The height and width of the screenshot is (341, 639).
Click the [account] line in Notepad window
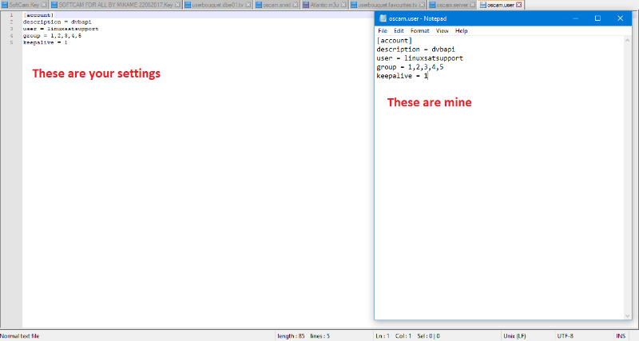point(394,41)
